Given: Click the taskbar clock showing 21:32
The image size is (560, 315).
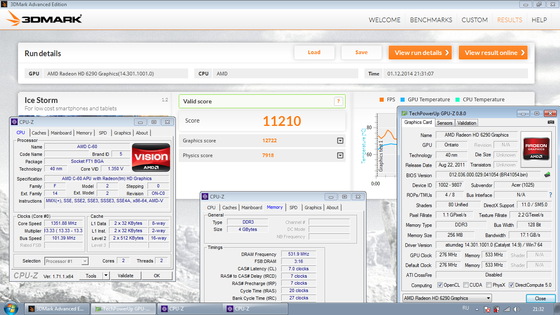Looking at the screenshot, I should pyautogui.click(x=538, y=309).
